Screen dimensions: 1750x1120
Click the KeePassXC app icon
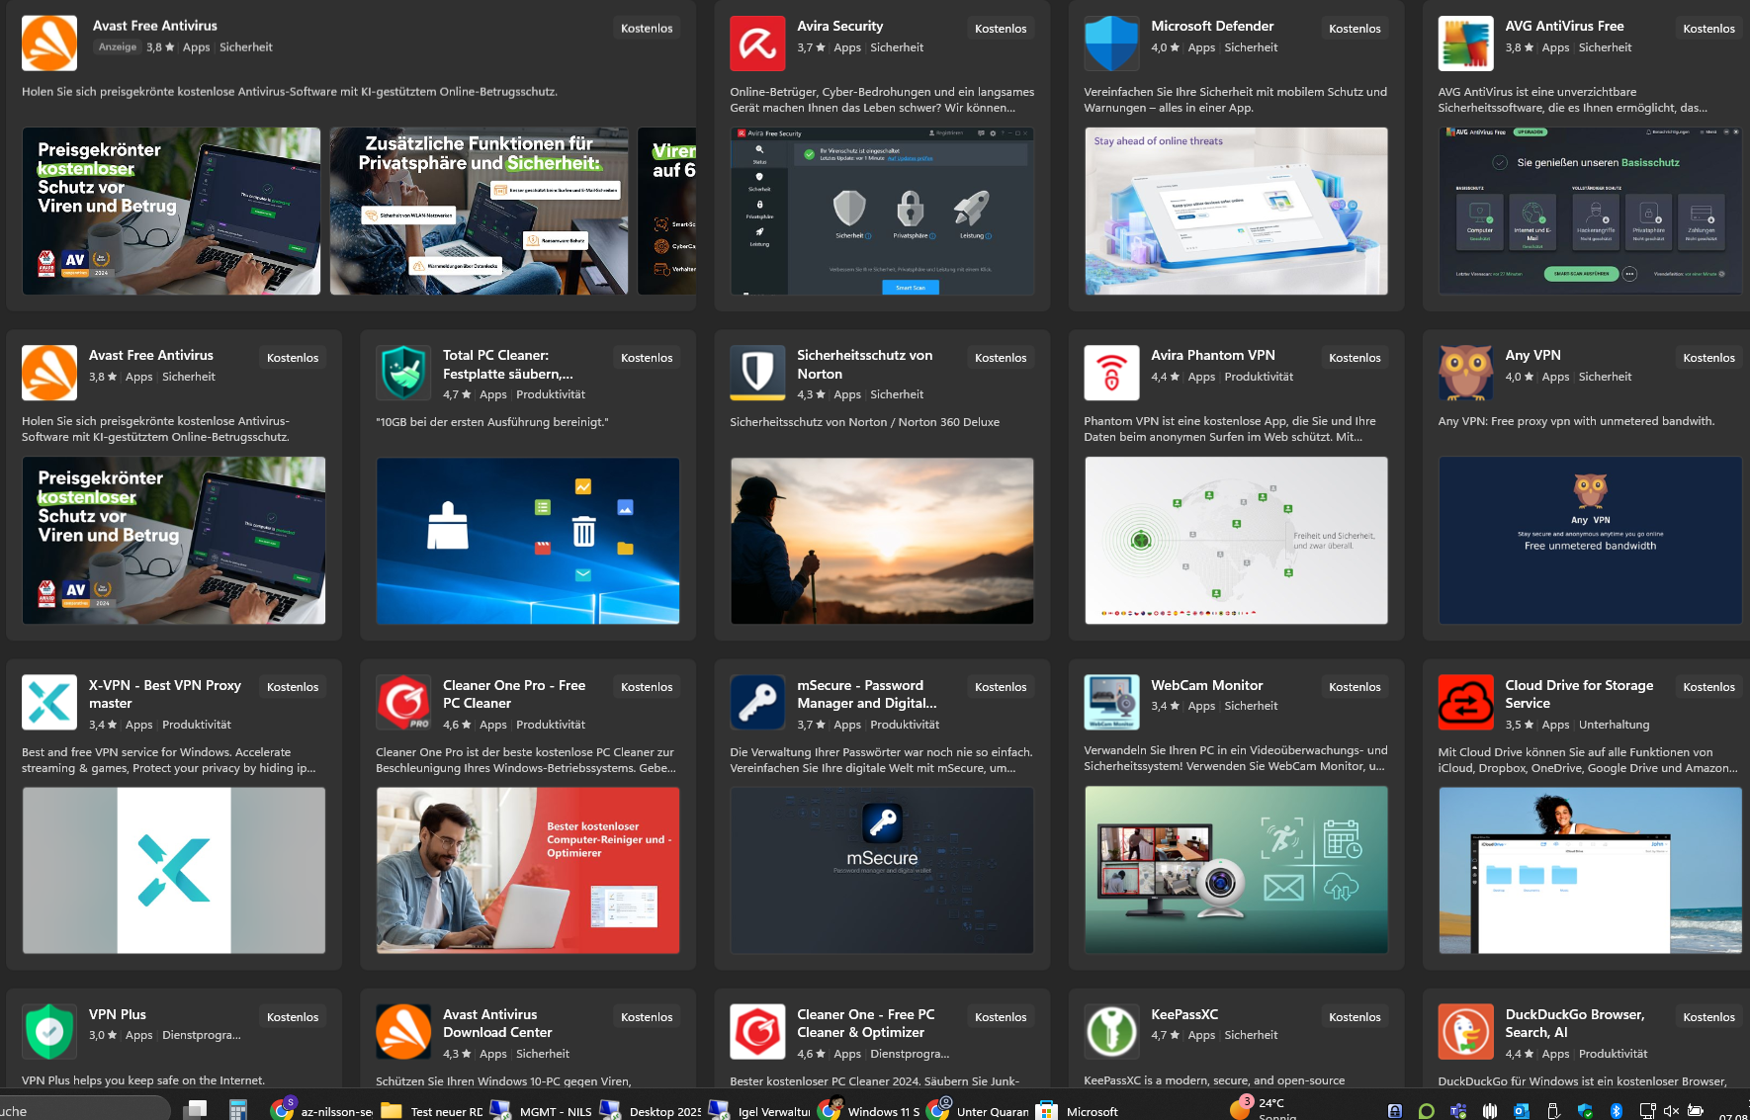[x=1111, y=1031]
